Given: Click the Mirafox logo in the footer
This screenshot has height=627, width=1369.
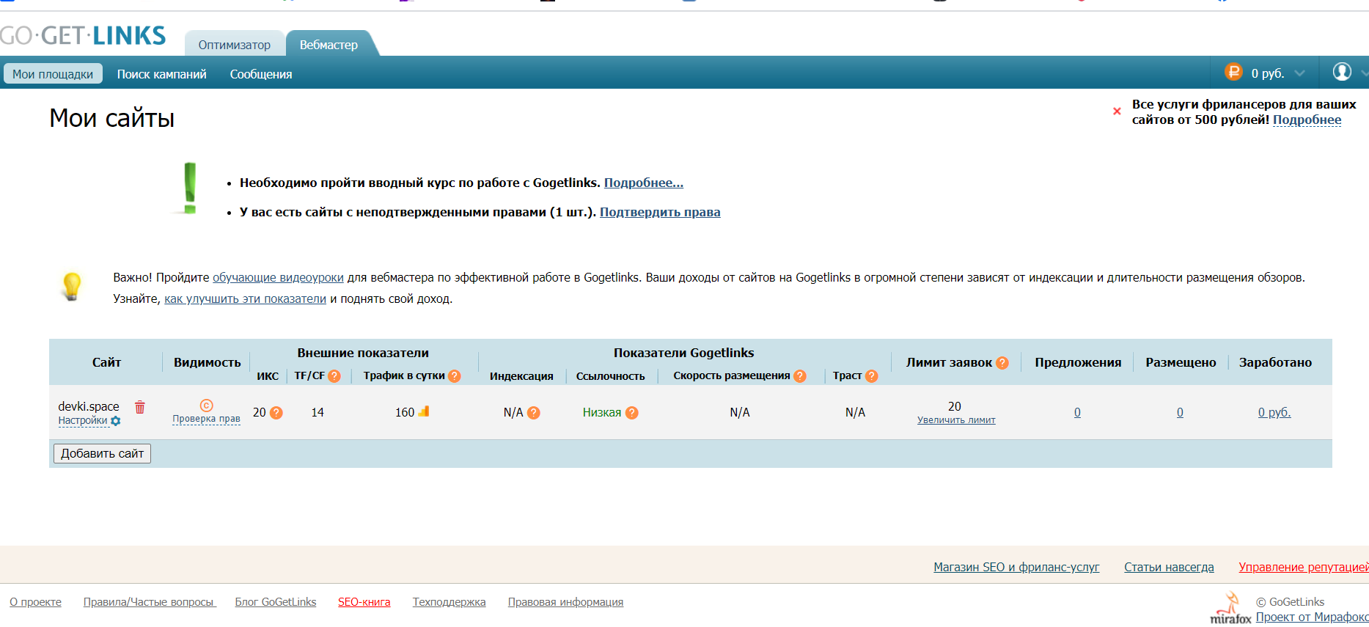Looking at the screenshot, I should [x=1230, y=609].
